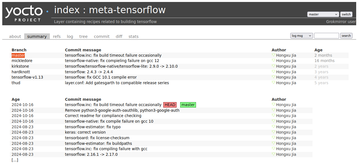This screenshot has height=167, width=359.
Task: Switch to the diff tab
Action: pyautogui.click(x=119, y=36)
